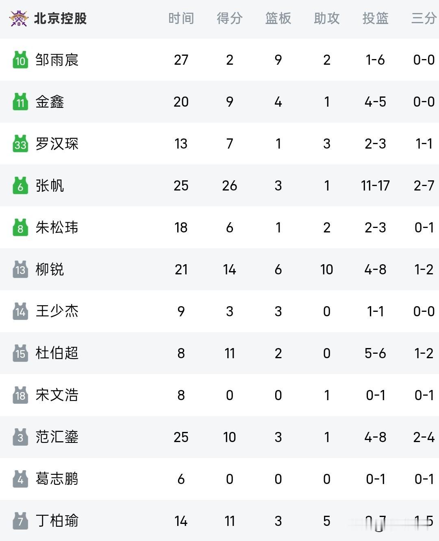Screen dimensions: 439x541
Task: Select 邹雨宸's green number 10 jersey icon
Action: 20,60
